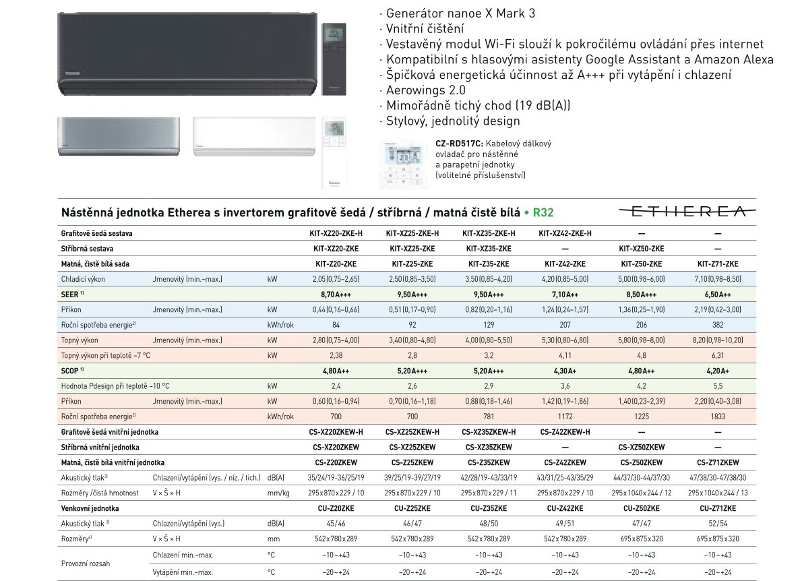Click the outdoor sound level '52/54'
This screenshot has height=581, width=800.
point(718,524)
